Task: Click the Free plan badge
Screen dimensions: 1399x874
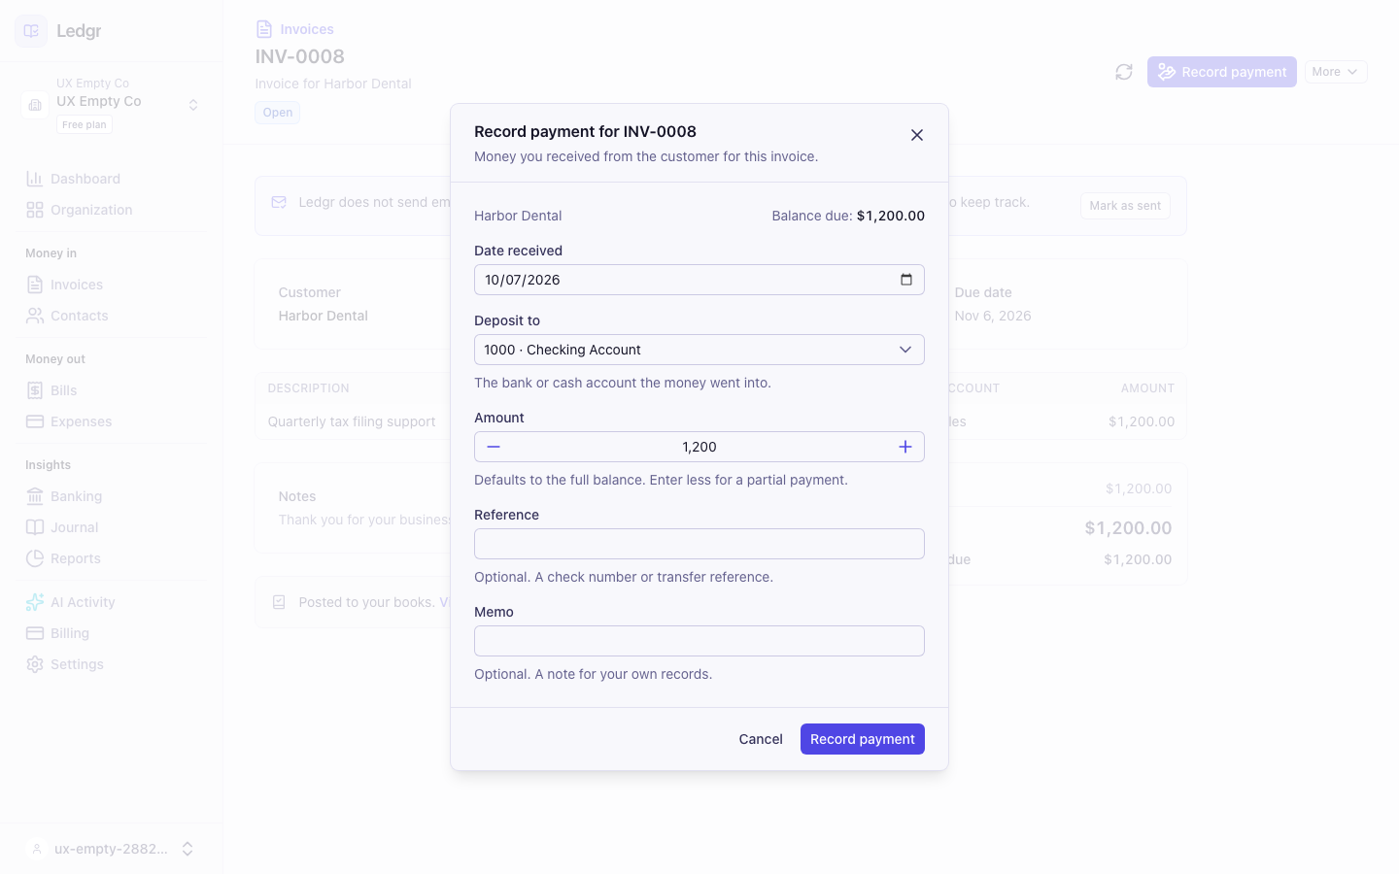Action: 85,124
